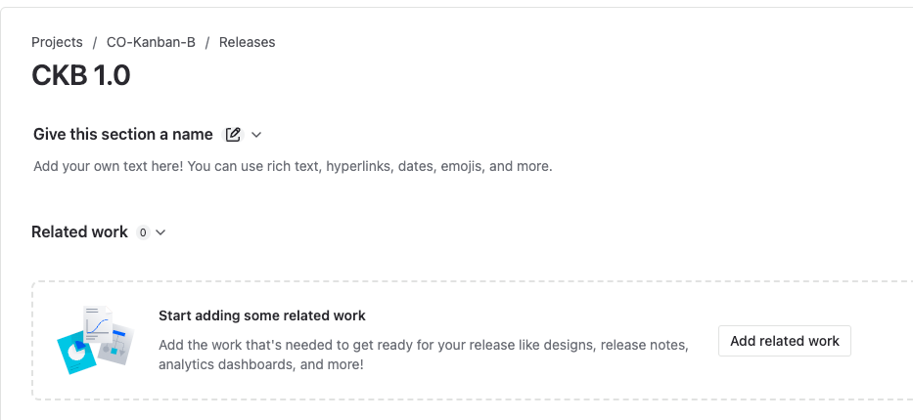Go to the Projects breadcrumb
Screen dimensions: 913x420
[57, 42]
